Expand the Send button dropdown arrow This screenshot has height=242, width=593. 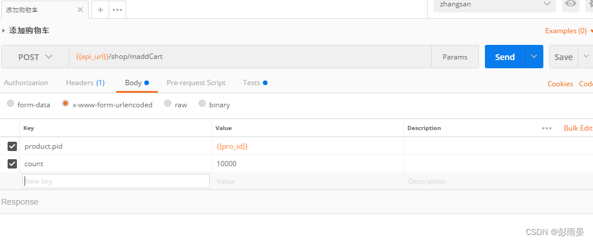coord(534,57)
